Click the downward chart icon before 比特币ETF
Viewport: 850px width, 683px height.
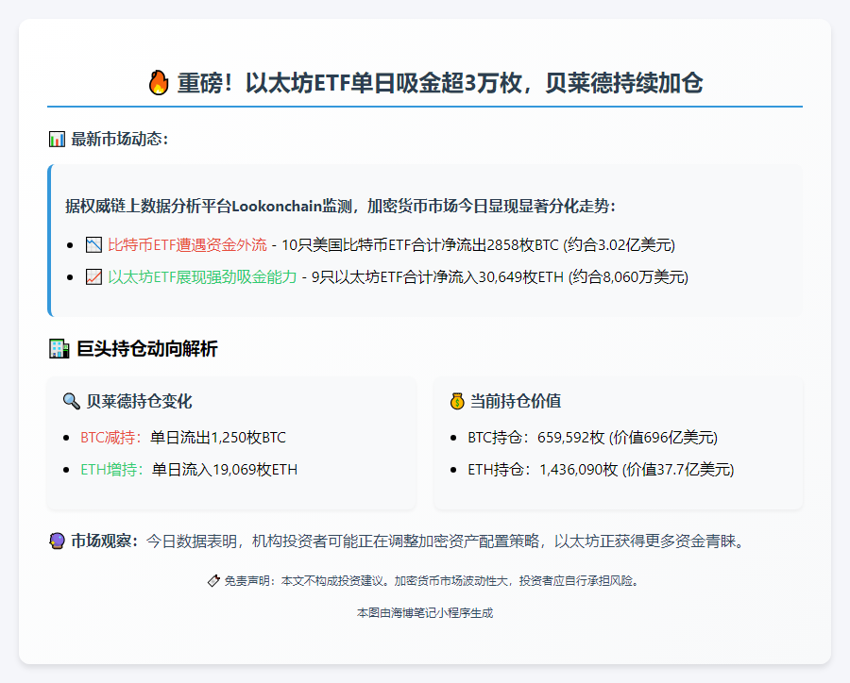pyautogui.click(x=93, y=245)
